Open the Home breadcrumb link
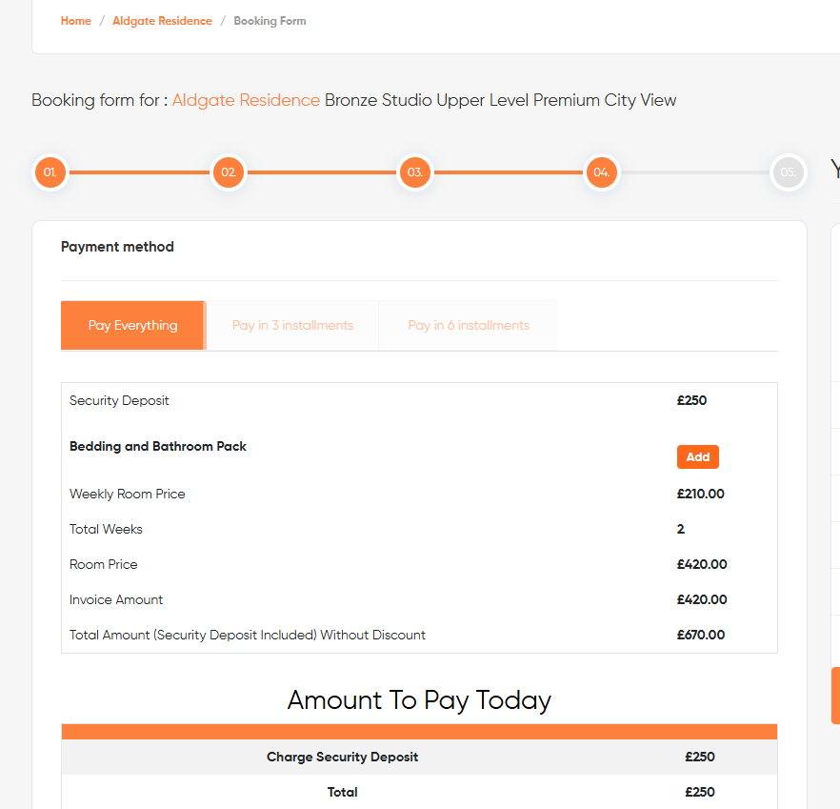The height and width of the screenshot is (809, 840). (76, 21)
